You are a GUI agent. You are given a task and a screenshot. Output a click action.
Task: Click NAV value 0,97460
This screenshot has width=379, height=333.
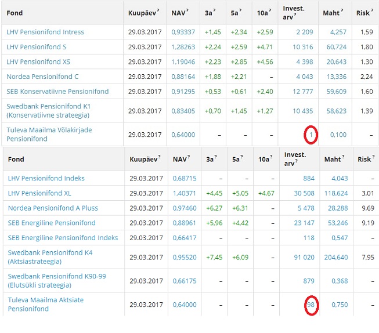click(185, 208)
